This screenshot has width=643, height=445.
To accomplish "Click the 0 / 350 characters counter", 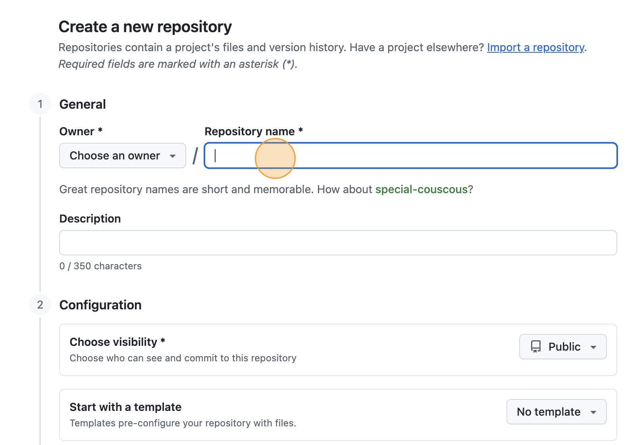I will click(100, 266).
